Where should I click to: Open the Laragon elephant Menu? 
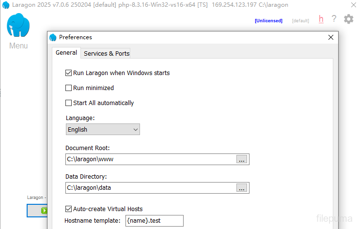tap(18, 25)
